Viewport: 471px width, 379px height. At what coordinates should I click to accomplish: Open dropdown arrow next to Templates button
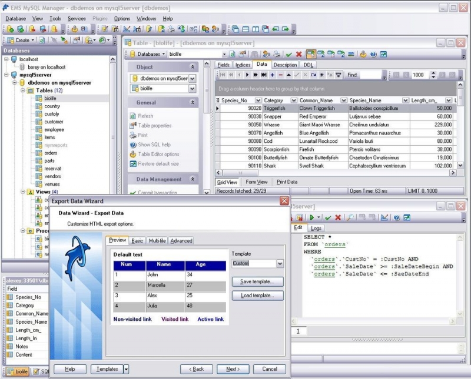(x=126, y=369)
